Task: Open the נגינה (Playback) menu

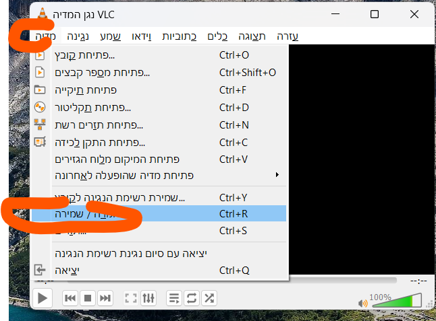Action: click(78, 36)
